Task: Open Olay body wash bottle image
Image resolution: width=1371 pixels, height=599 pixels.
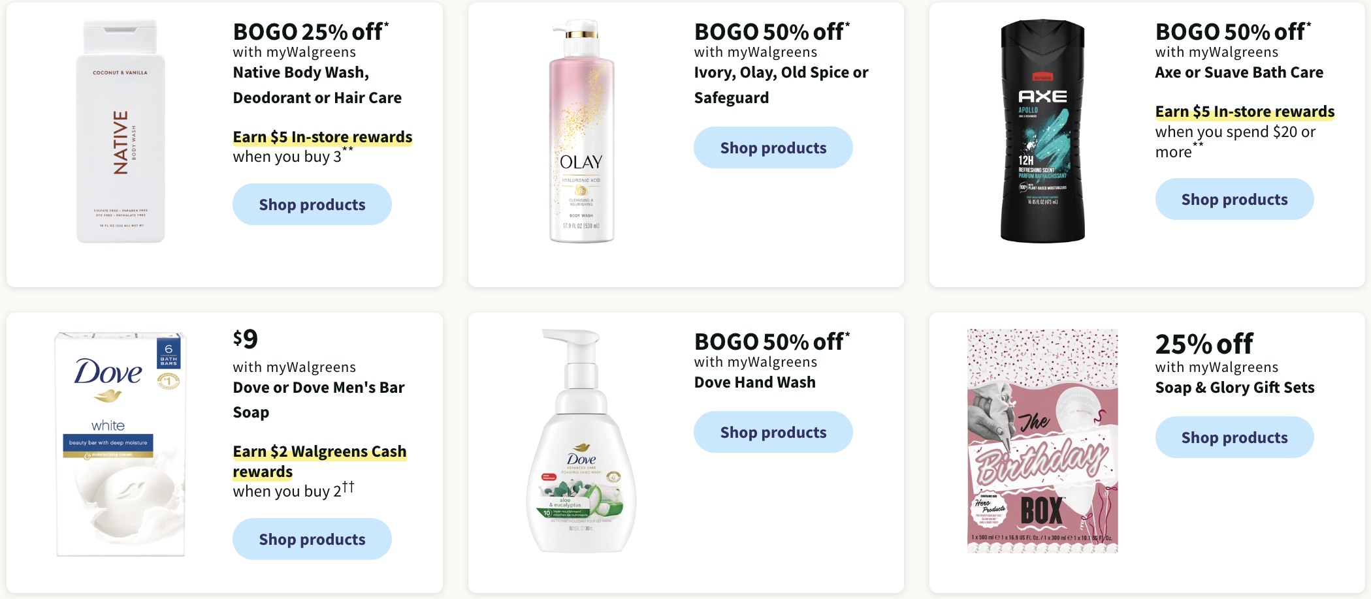Action: (x=581, y=131)
